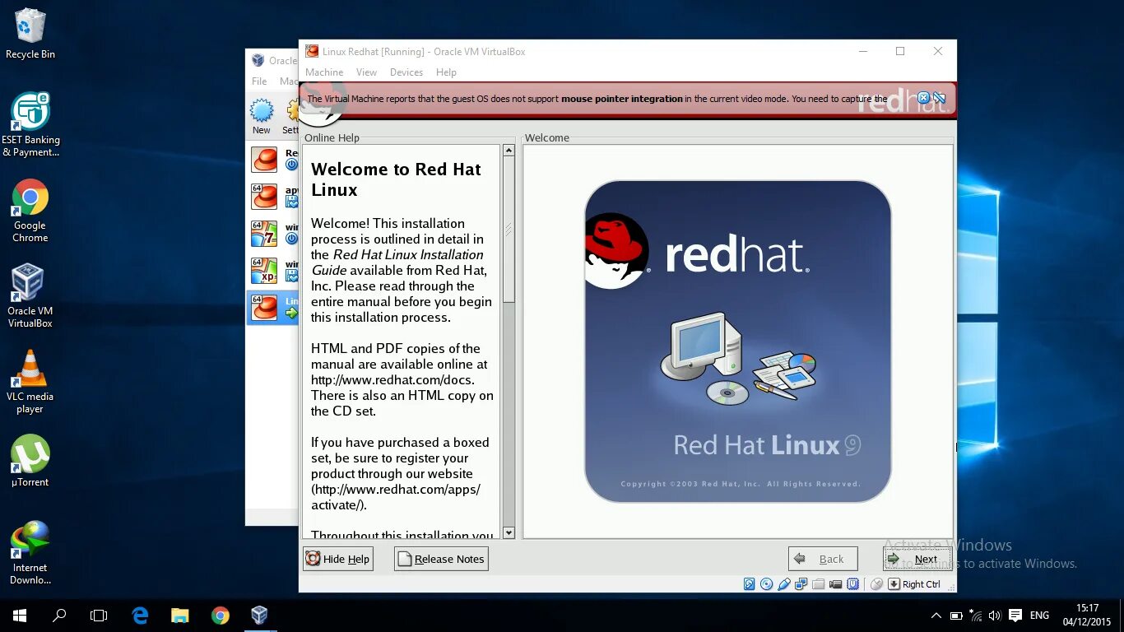This screenshot has width=1124, height=632.
Task: Click the shared folders status icon
Action: pos(819,584)
